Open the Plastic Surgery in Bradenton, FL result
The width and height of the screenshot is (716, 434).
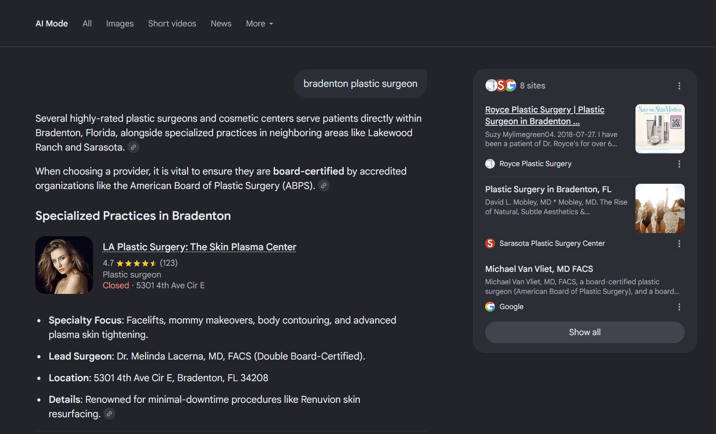(x=548, y=189)
